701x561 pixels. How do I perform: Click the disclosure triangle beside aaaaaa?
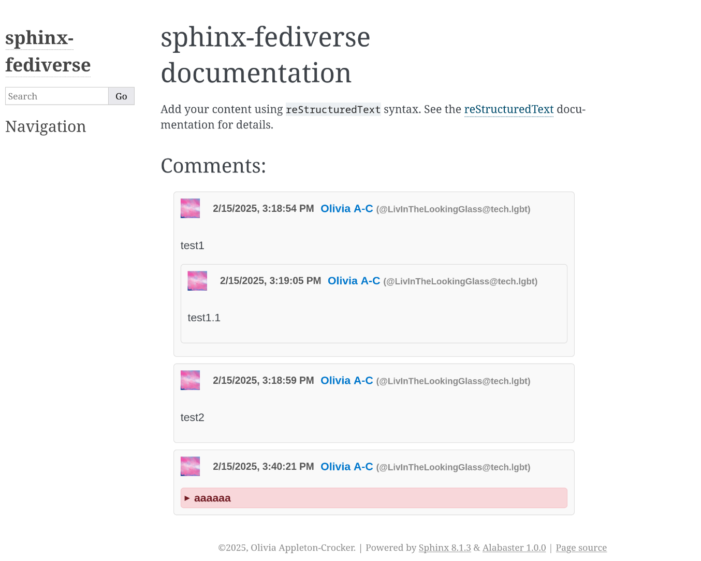pos(187,498)
